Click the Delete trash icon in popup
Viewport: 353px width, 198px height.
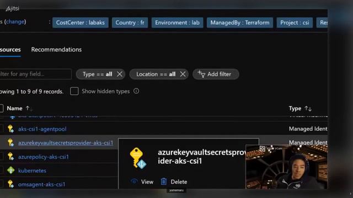[x=164, y=182]
